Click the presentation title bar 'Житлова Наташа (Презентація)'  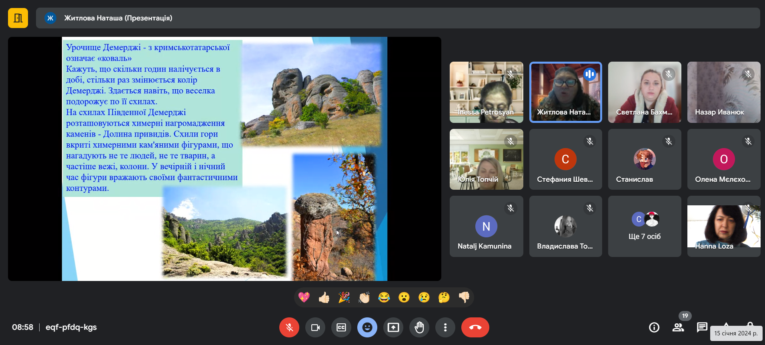click(118, 18)
